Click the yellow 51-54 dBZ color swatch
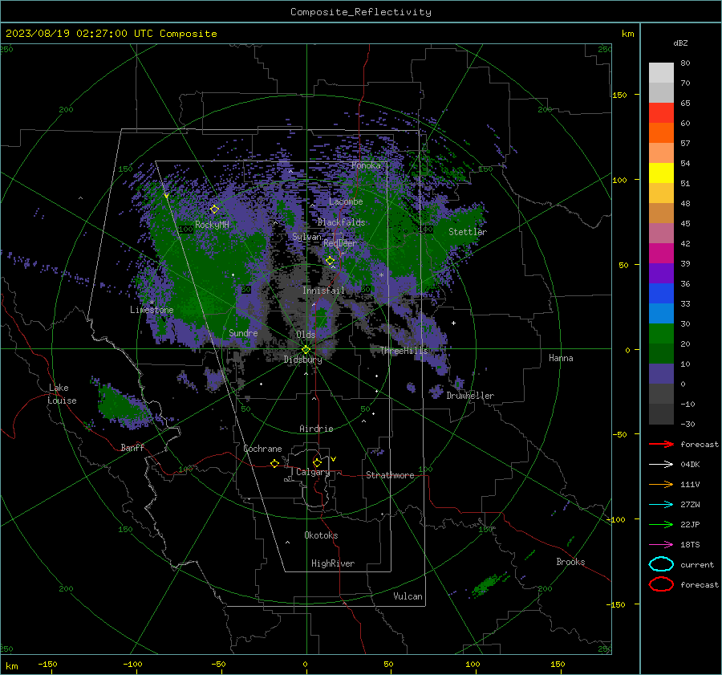722x675 pixels. 661,173
